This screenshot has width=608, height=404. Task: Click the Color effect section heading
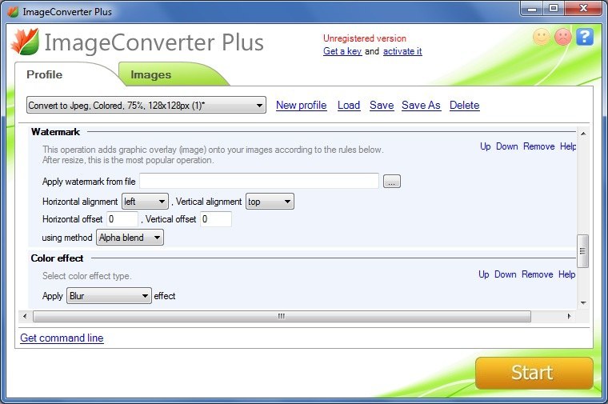point(57,258)
